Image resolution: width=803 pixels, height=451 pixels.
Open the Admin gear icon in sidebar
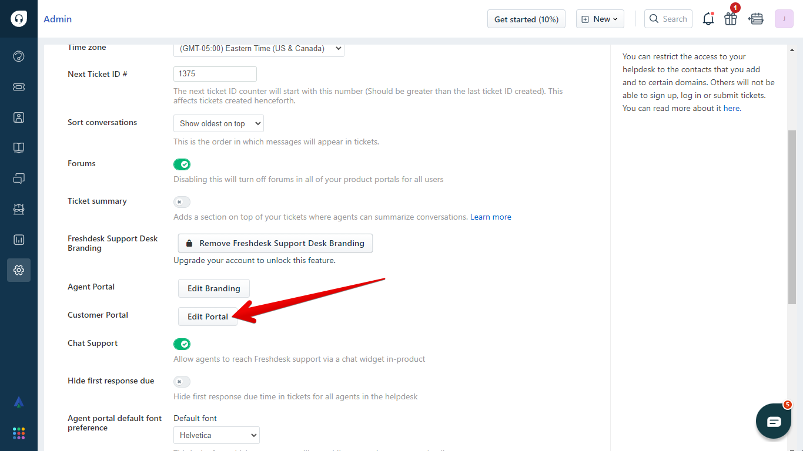click(x=19, y=270)
